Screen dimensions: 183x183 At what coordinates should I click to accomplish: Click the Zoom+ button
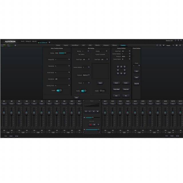tap(116, 83)
